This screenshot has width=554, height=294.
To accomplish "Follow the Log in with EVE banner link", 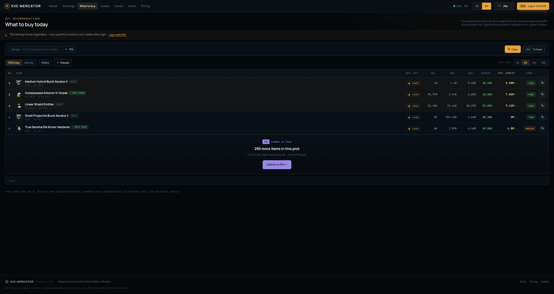I will [x=117, y=35].
